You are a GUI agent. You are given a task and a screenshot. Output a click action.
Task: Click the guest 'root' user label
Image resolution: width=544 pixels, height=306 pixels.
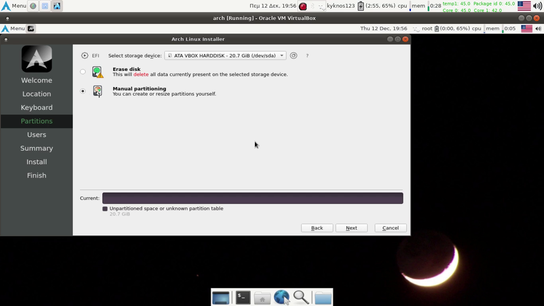coord(427,29)
